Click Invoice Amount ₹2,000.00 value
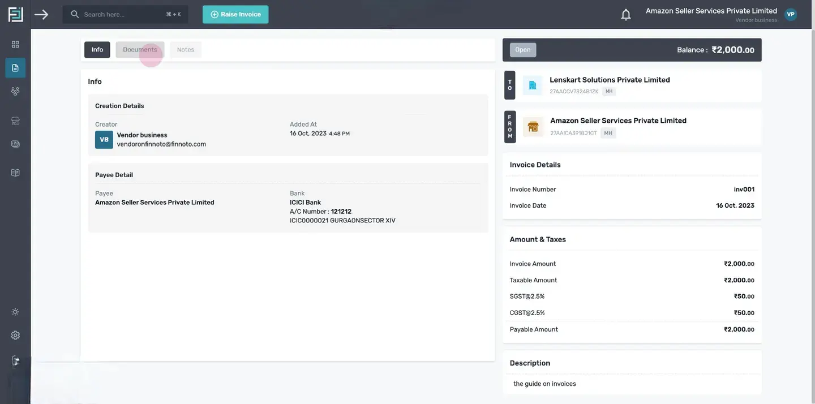This screenshot has height=404, width=815. (739, 264)
